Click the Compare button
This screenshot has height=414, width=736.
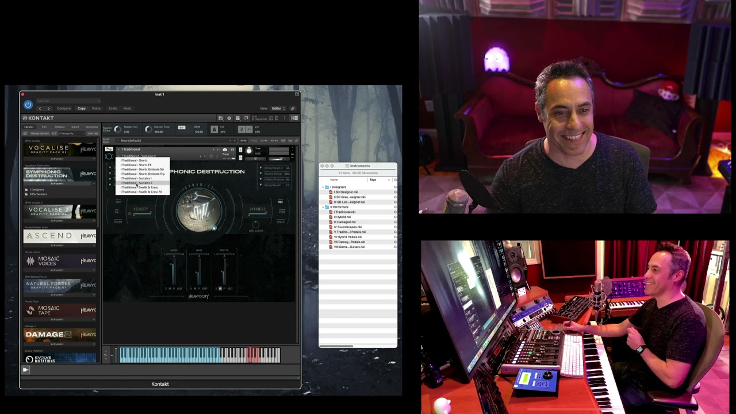(64, 108)
